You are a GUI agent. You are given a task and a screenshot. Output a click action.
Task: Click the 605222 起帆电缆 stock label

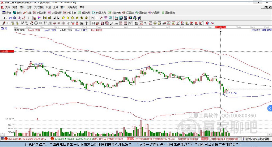(x=262, y=30)
